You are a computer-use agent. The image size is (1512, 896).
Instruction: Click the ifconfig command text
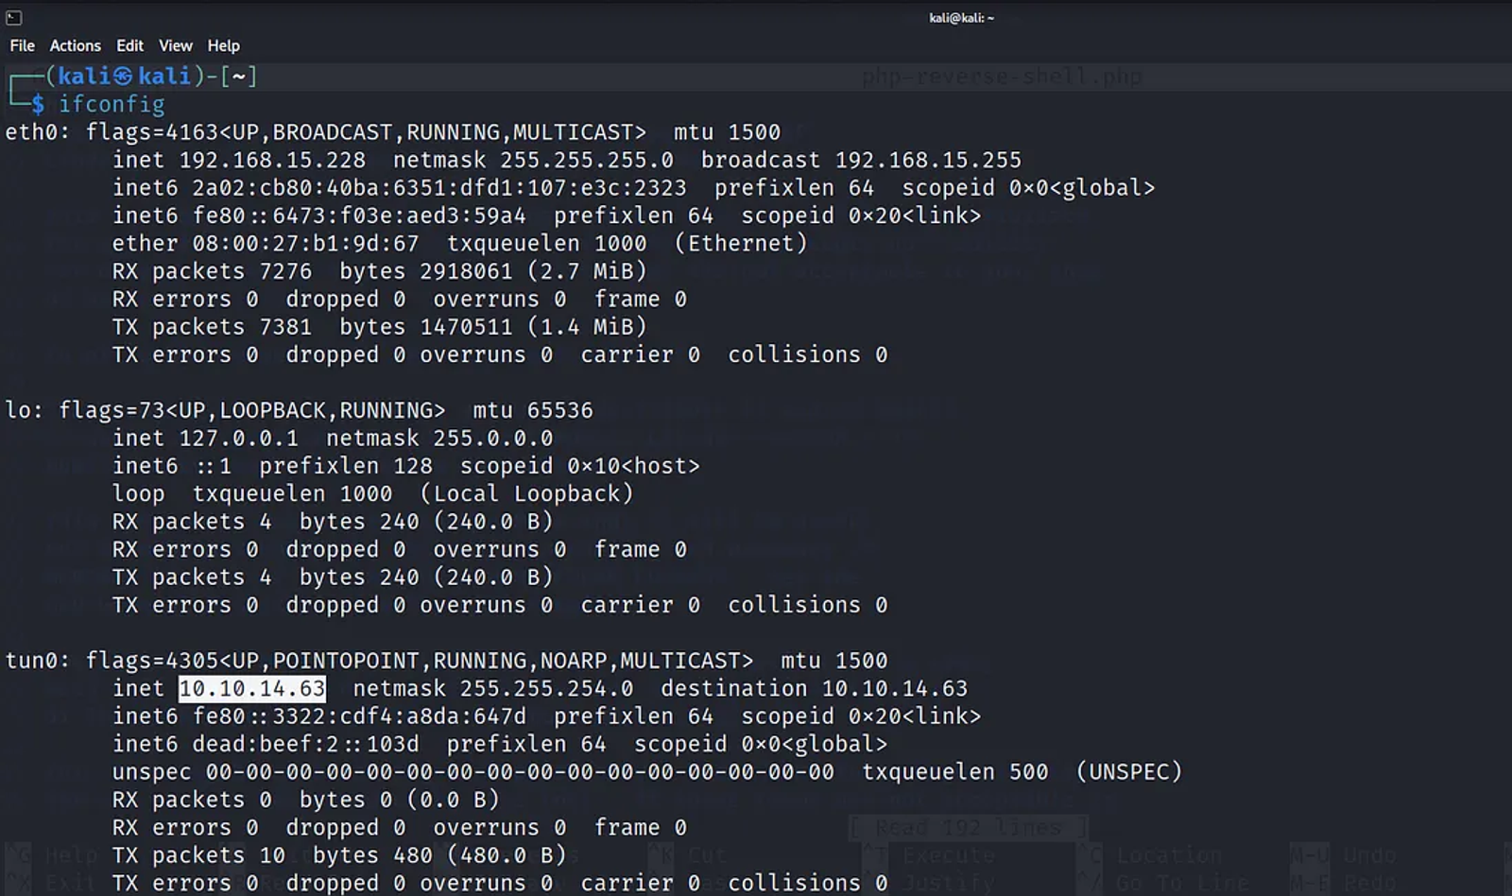tap(112, 104)
